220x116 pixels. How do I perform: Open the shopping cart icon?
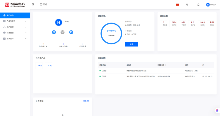pyautogui.click(x=187, y=5)
